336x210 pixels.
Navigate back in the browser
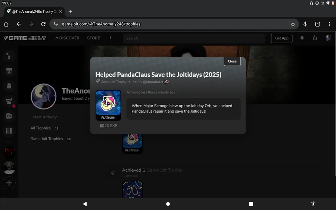pos(19,24)
